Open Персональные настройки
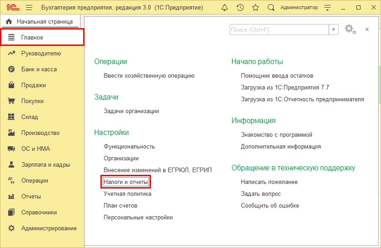The height and width of the screenshot is (248, 381). [138, 218]
